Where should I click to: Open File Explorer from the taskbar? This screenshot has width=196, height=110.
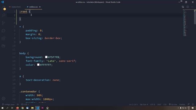tap(32, 108)
